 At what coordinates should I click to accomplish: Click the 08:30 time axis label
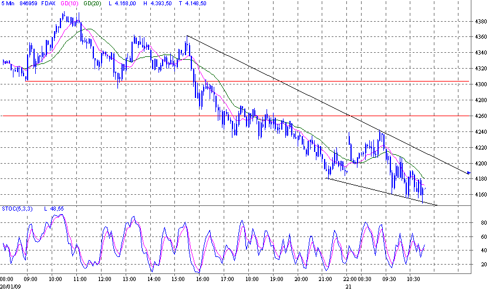point(364,279)
